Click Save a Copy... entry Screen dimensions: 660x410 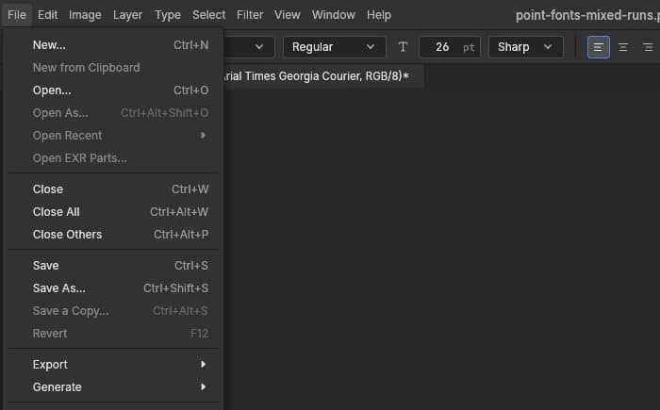click(113, 311)
